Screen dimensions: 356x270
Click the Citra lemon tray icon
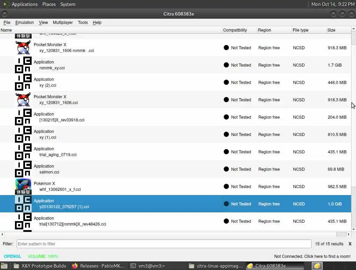click(317, 266)
